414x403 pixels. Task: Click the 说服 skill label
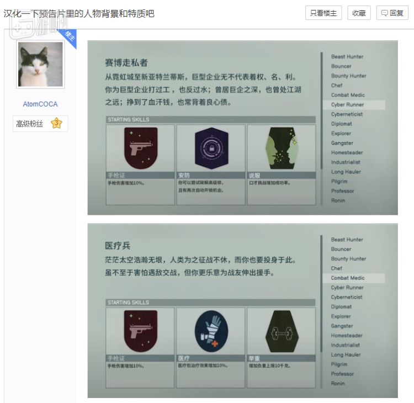[x=254, y=175]
